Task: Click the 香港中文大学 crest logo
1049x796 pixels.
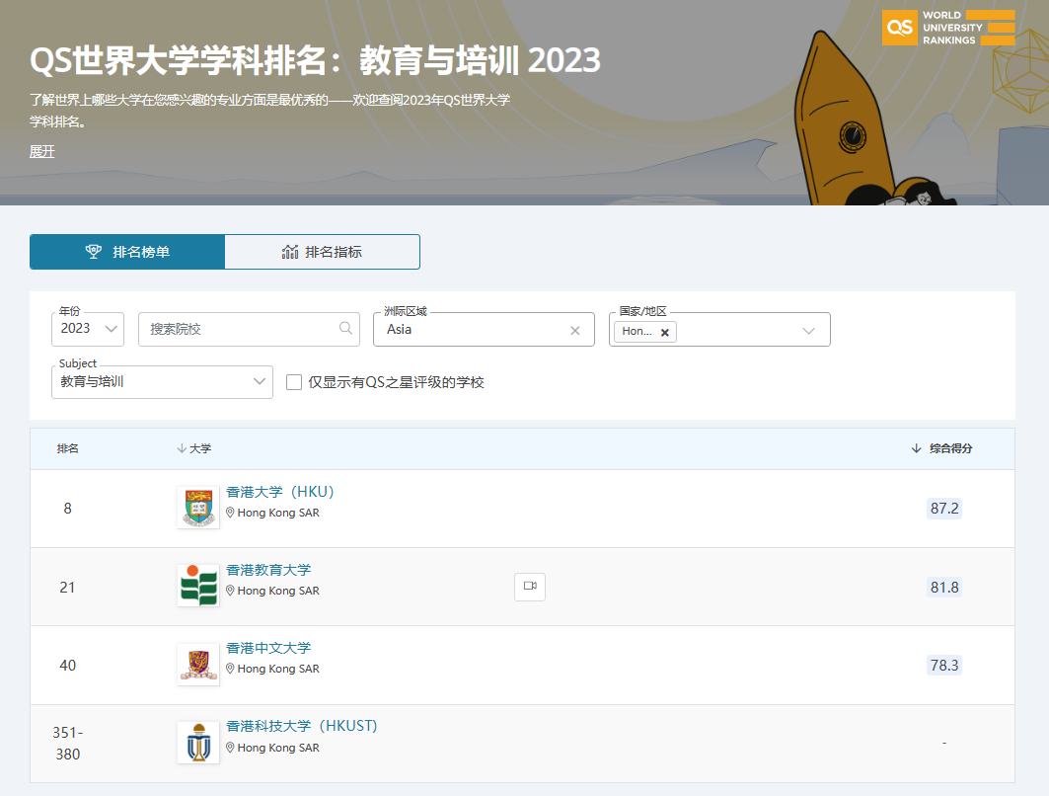Action: pos(198,664)
